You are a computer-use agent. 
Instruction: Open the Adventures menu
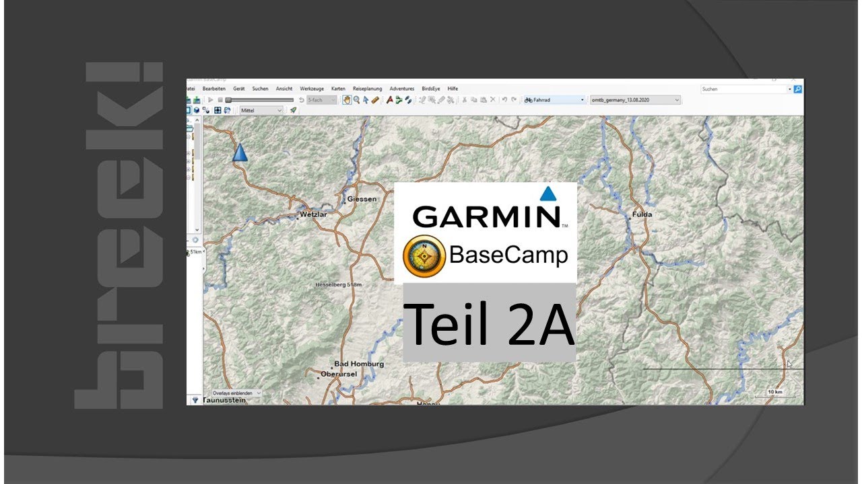[x=401, y=89]
